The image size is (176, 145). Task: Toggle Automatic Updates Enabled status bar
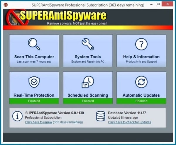coord(141,101)
